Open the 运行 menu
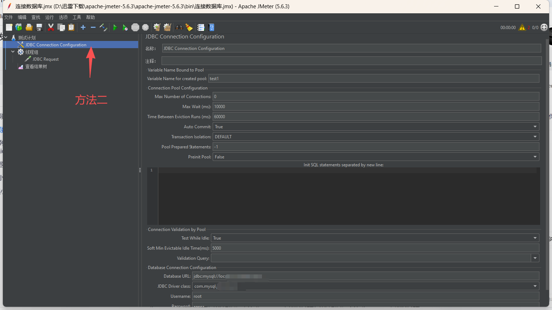This screenshot has height=310, width=552. pyautogui.click(x=50, y=17)
